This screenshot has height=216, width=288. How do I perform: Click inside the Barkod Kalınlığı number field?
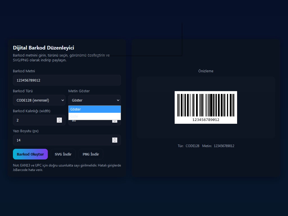[34, 120]
